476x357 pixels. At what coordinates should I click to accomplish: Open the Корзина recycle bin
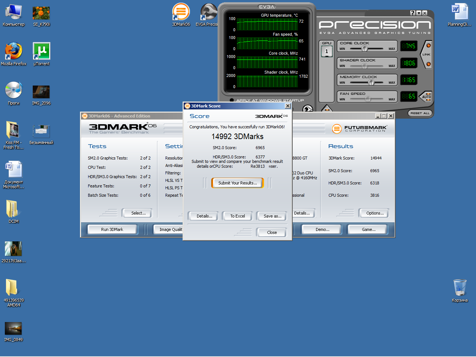coord(460,291)
